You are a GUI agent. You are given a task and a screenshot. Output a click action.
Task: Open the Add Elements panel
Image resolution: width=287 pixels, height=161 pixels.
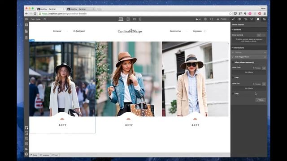coord(26,25)
